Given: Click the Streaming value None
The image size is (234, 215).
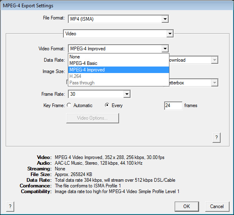Looking at the screenshot, I should (60, 169).
